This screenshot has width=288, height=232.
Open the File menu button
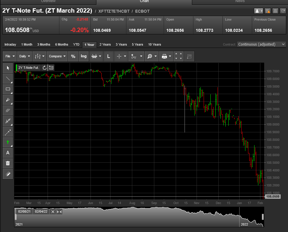(x=10, y=56)
